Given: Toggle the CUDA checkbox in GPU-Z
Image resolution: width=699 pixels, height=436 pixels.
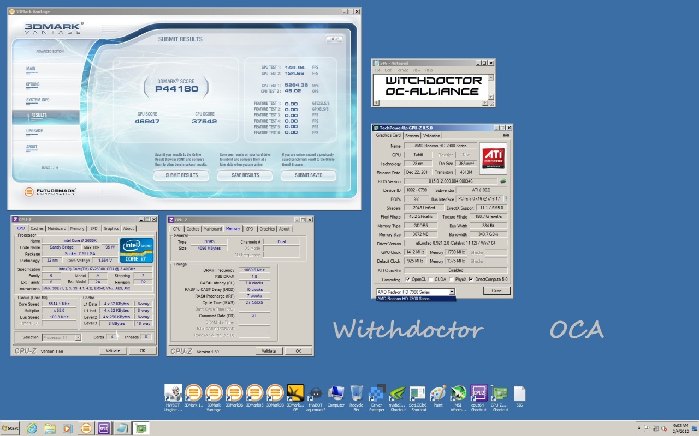Looking at the screenshot, I should point(431,279).
